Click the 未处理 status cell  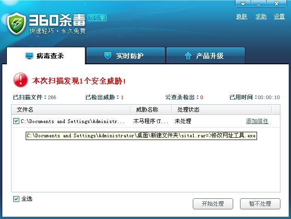pos(183,121)
